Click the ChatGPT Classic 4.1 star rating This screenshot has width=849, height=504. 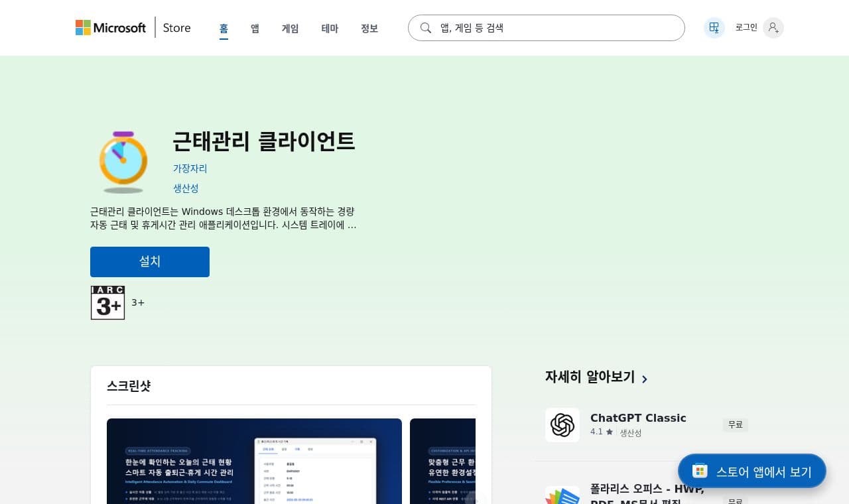602,432
